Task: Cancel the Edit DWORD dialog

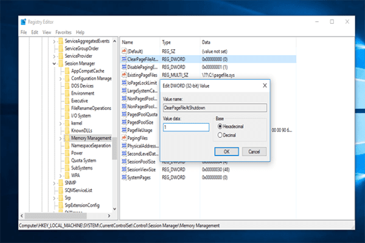Action: pos(254,152)
